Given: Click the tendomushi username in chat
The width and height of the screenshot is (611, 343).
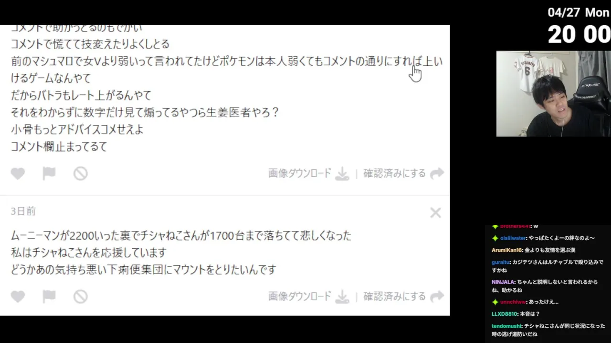Looking at the screenshot, I should (x=506, y=326).
